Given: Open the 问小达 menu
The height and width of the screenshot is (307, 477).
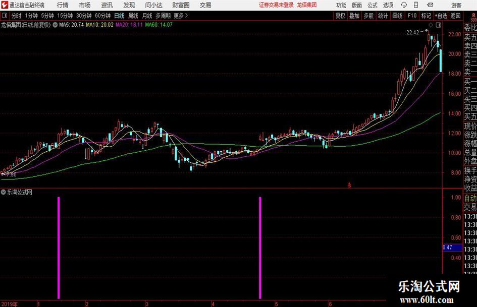Looking at the screenshot, I should tap(153, 5).
